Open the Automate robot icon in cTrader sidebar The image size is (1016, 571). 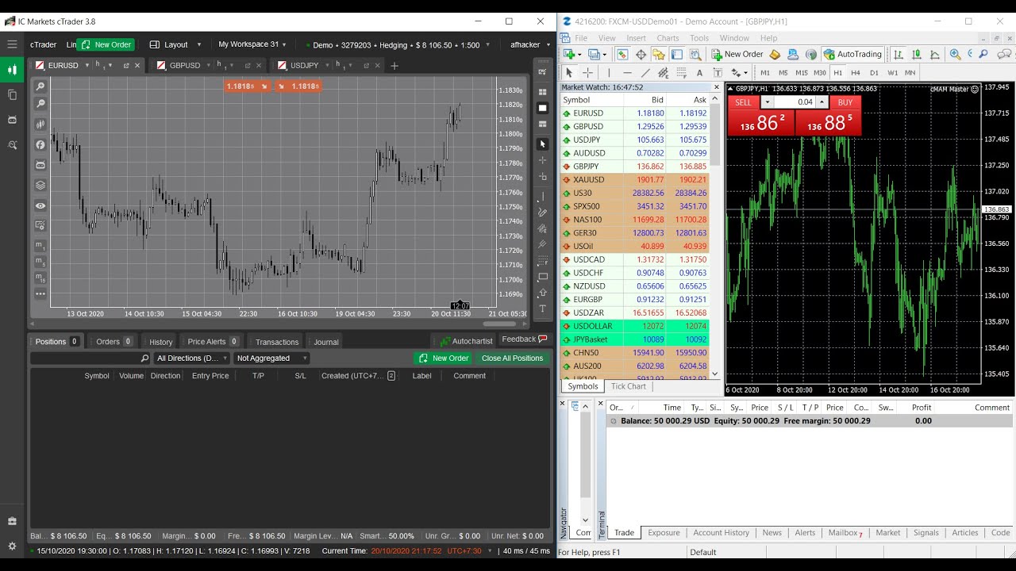[x=12, y=120]
